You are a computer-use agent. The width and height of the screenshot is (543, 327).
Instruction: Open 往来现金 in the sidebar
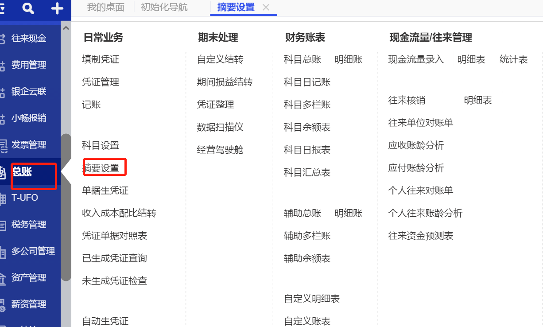tap(29, 39)
